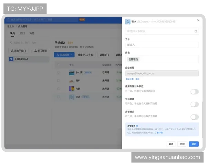Select 子组织2(6人) in department tree
This screenshot has height=166, width=207.
point(29,59)
